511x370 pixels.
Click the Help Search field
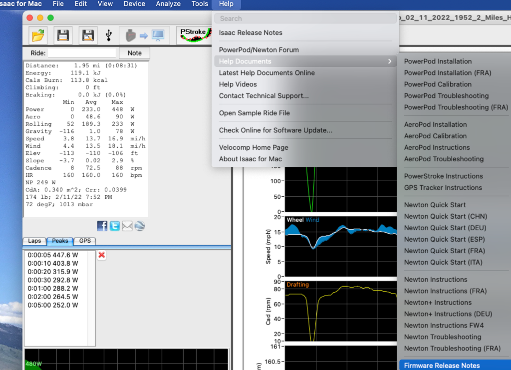(x=305, y=18)
